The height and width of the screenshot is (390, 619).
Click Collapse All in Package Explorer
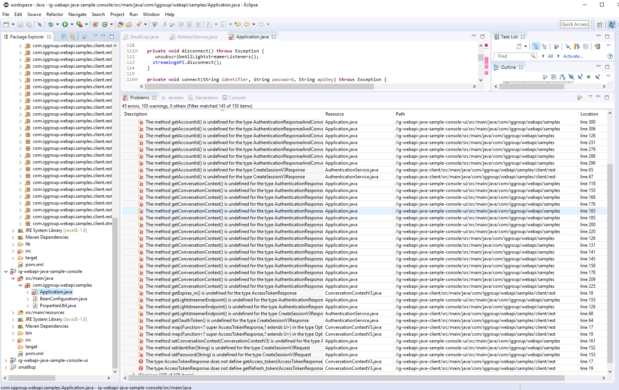(64, 37)
